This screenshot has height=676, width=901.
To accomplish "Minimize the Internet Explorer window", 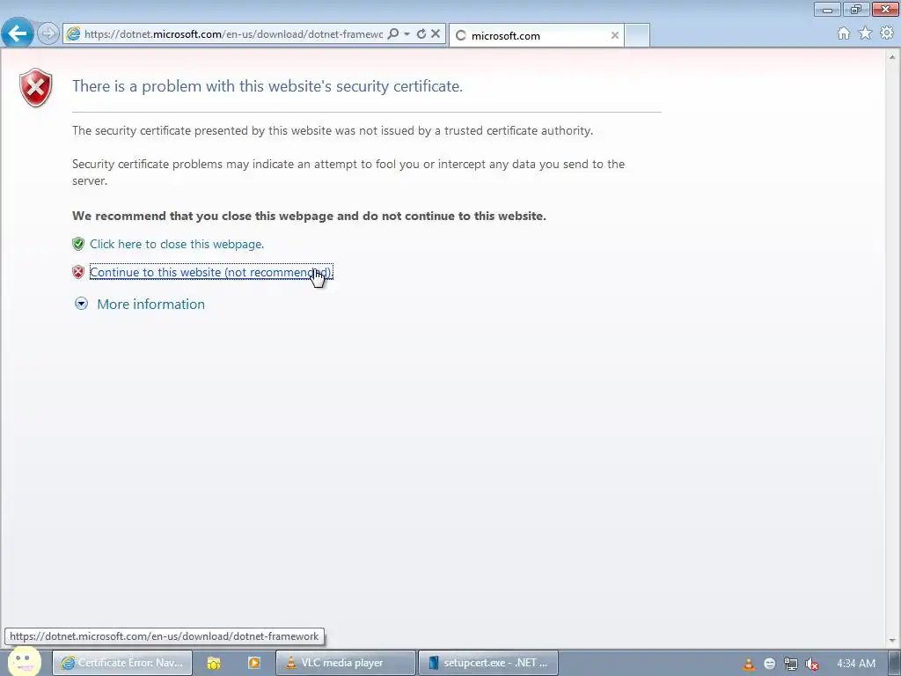I will 827,9.
